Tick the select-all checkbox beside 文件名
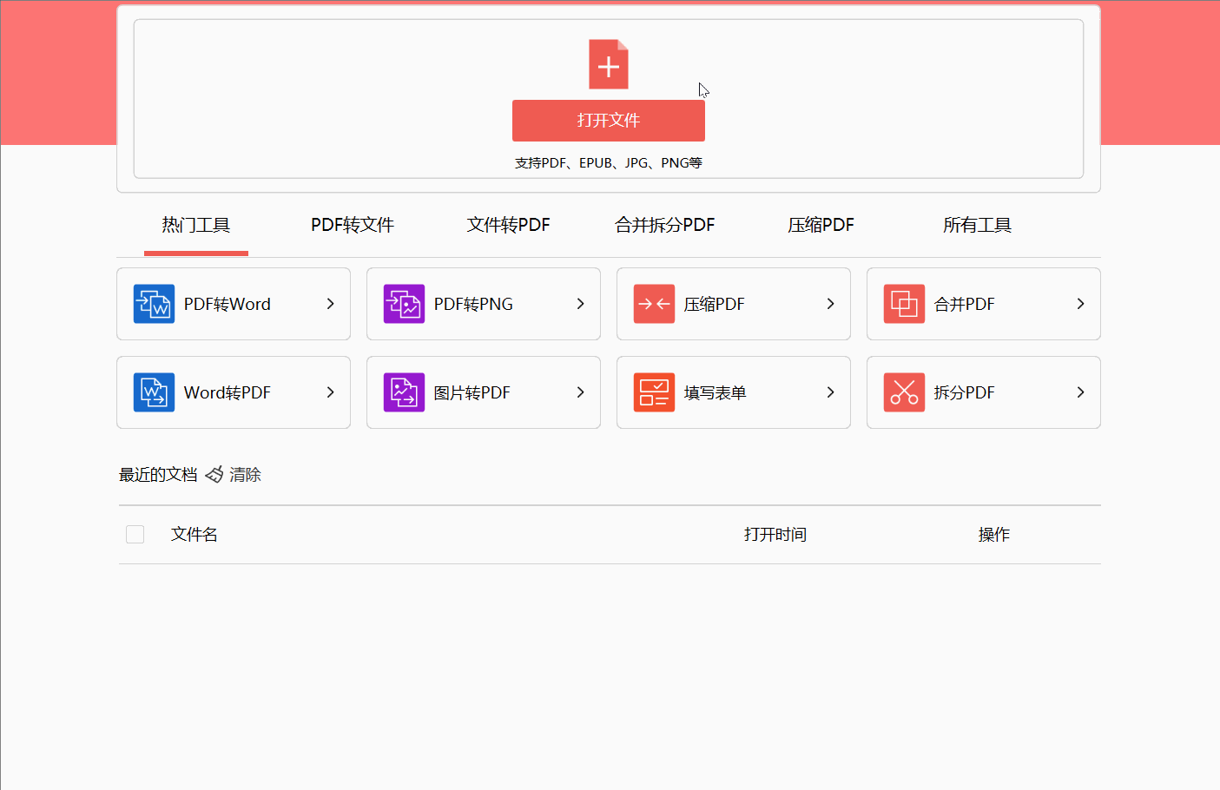This screenshot has width=1220, height=790. click(x=135, y=534)
